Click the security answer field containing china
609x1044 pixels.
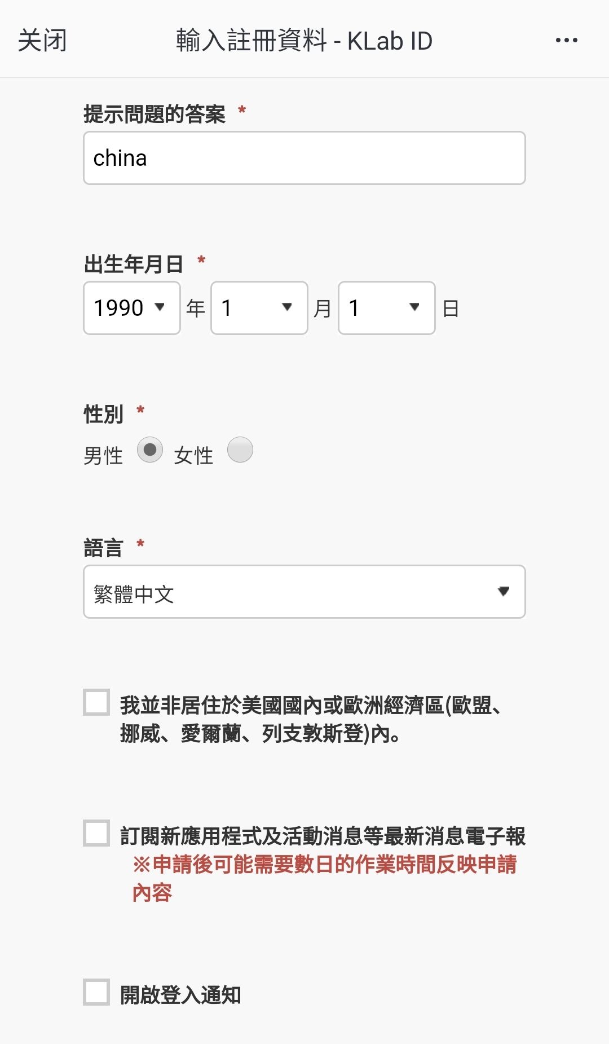click(x=304, y=158)
